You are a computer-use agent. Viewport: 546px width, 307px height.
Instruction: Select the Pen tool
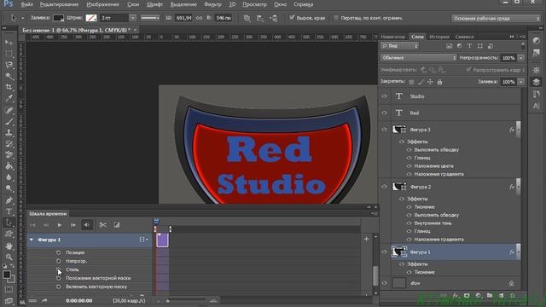coord(9,200)
